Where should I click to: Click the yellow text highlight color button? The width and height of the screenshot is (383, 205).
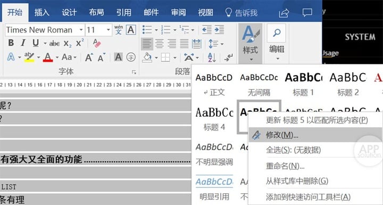point(29,58)
